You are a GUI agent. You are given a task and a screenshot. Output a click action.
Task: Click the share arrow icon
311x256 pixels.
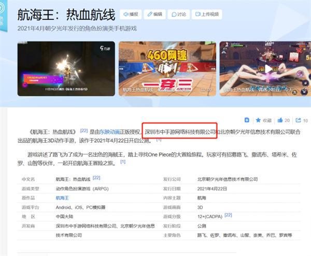point(298,120)
